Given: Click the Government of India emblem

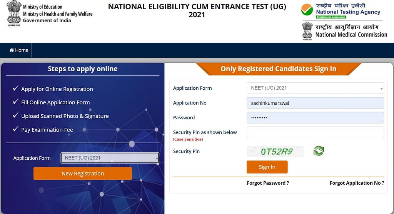Looking at the screenshot, I should (x=14, y=13).
